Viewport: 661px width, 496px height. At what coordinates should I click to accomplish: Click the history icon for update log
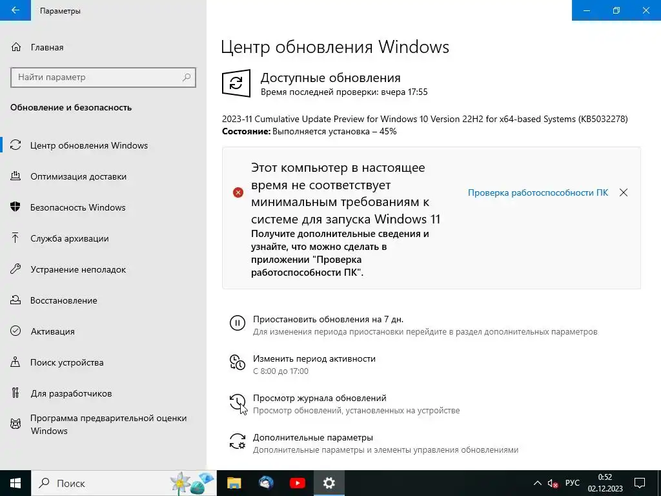[x=238, y=402]
